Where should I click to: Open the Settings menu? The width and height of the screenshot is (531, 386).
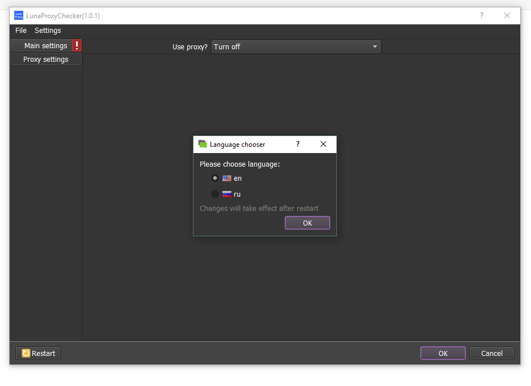[48, 31]
